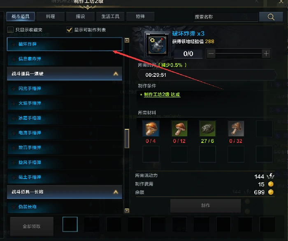The image size is (288, 241).
Task: Favorite 信息素炸弹 with its star icon
Action: tap(14, 59)
